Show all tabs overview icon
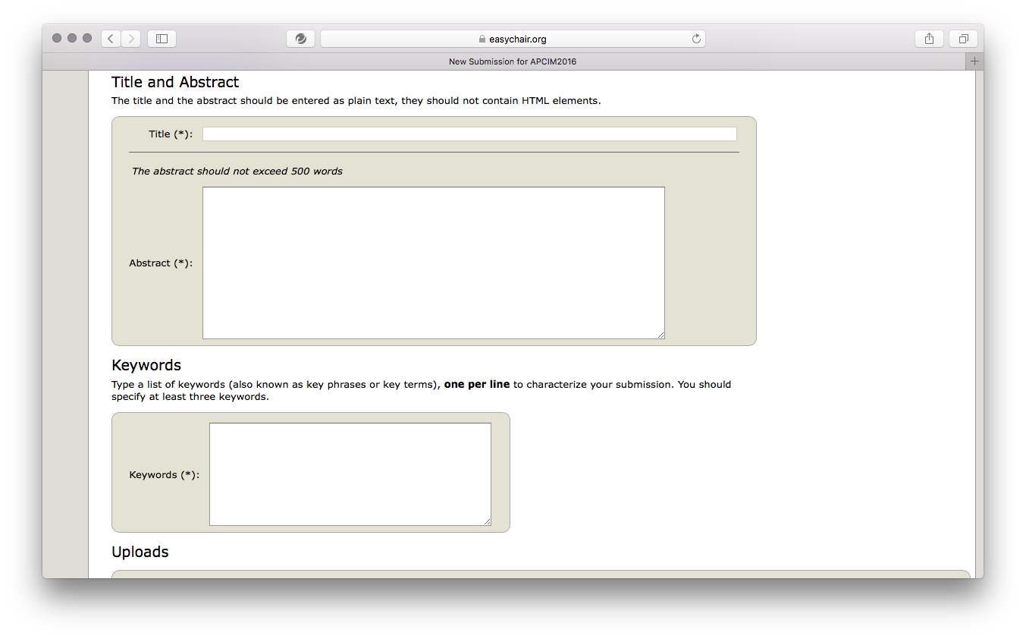 [963, 39]
